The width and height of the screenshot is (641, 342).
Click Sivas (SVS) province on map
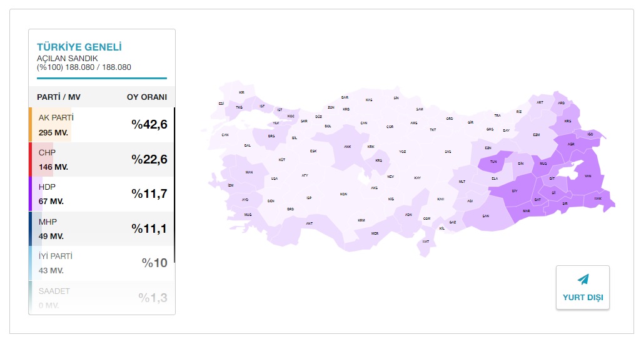point(448,152)
